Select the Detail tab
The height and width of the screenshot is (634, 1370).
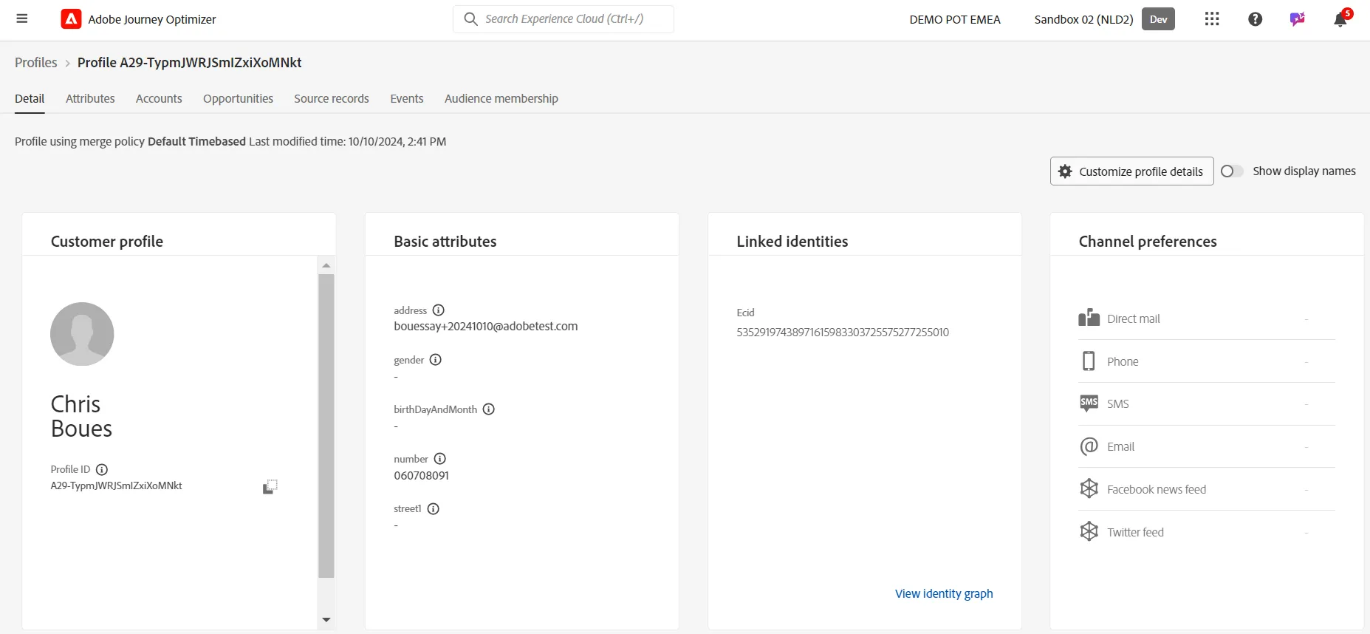click(x=30, y=98)
